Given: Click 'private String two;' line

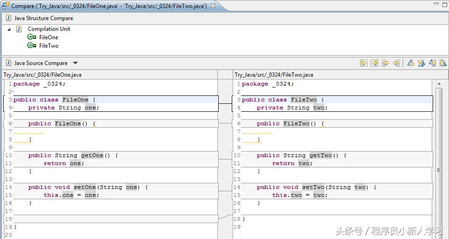Looking at the screenshot, I should point(292,108).
